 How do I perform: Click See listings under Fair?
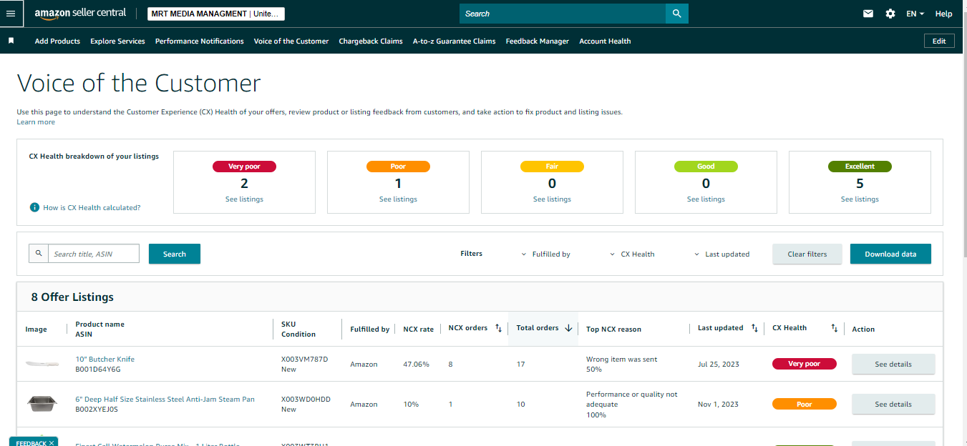(552, 199)
